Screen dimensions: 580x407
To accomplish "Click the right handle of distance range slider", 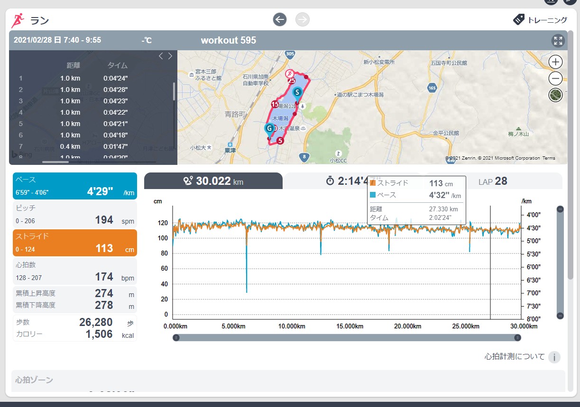I will [517, 337].
